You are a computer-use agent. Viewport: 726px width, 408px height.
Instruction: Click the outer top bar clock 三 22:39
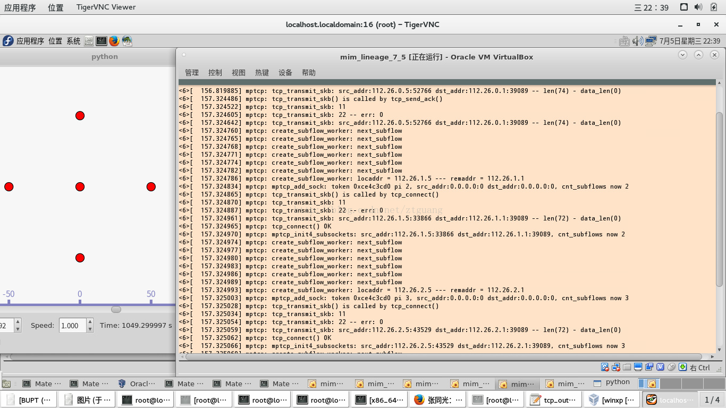651,7
